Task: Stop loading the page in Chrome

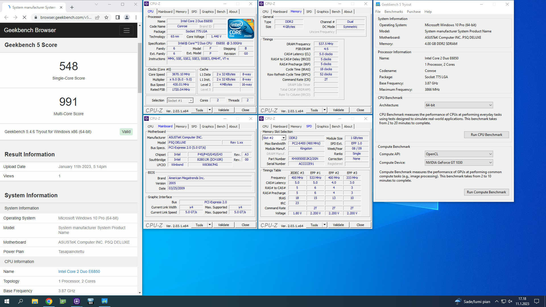Action: pos(24,17)
